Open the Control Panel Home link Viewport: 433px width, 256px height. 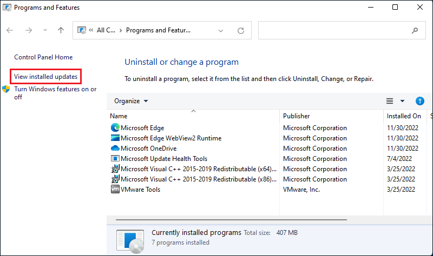[43, 57]
